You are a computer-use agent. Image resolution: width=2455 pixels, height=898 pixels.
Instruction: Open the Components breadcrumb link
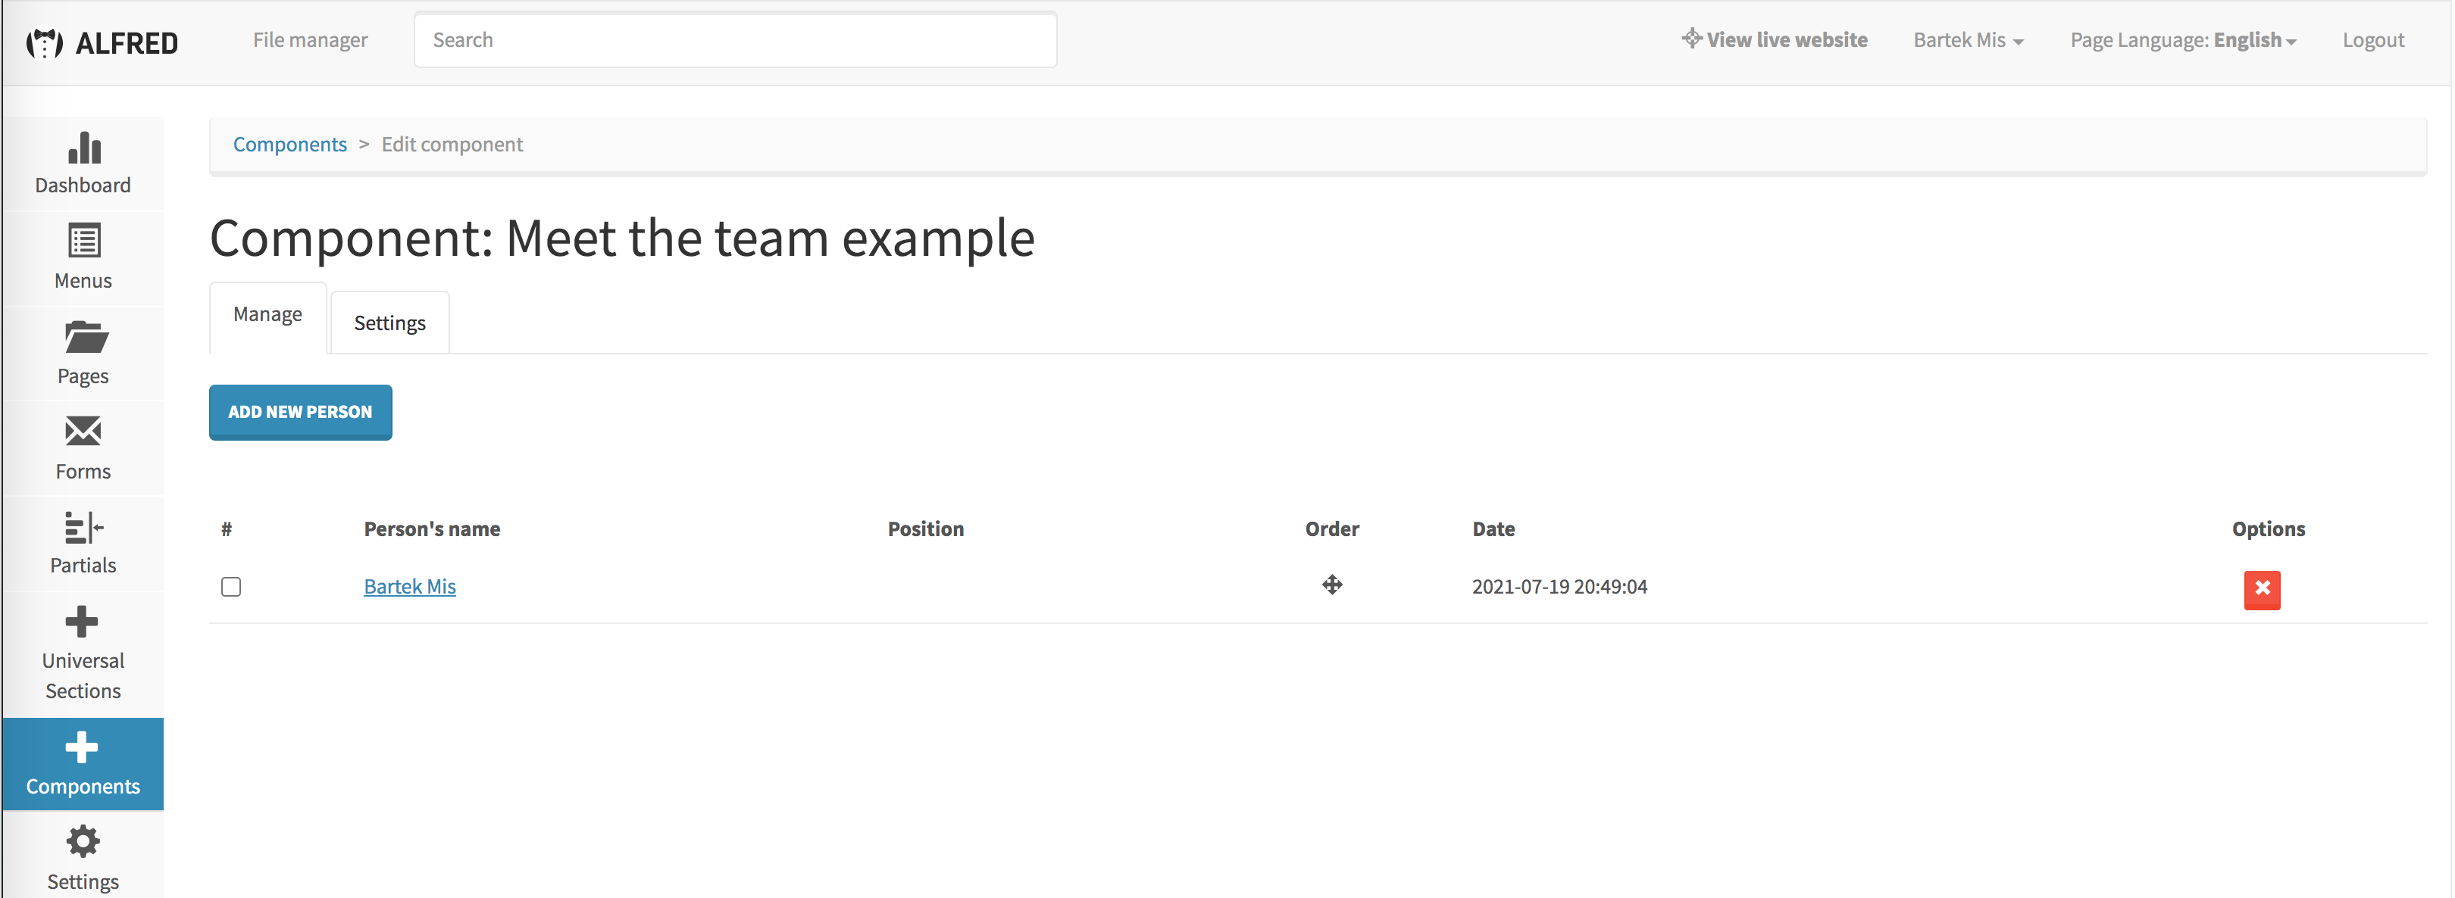(x=289, y=144)
